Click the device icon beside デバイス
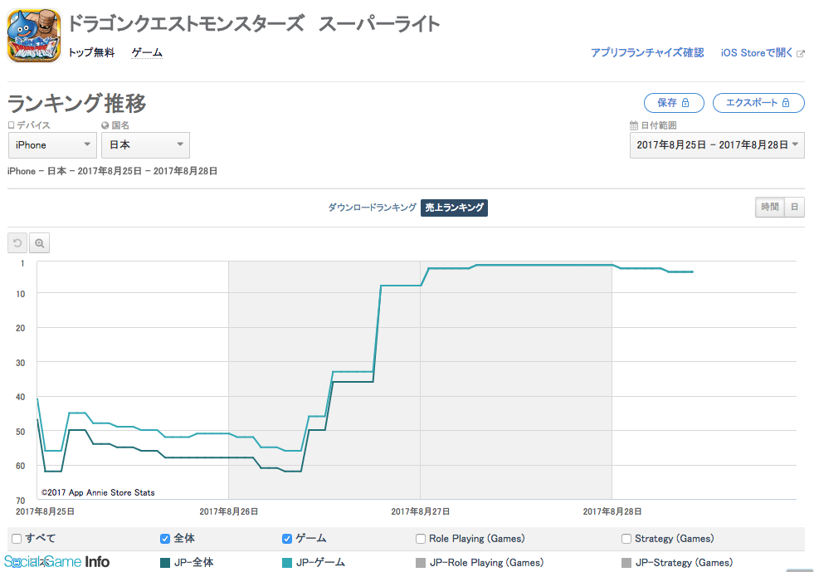 [11, 125]
